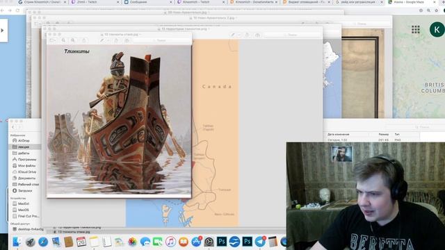
Task: Select file 13 тлинкиты атака.jpg in Finder
Action: 74,232
